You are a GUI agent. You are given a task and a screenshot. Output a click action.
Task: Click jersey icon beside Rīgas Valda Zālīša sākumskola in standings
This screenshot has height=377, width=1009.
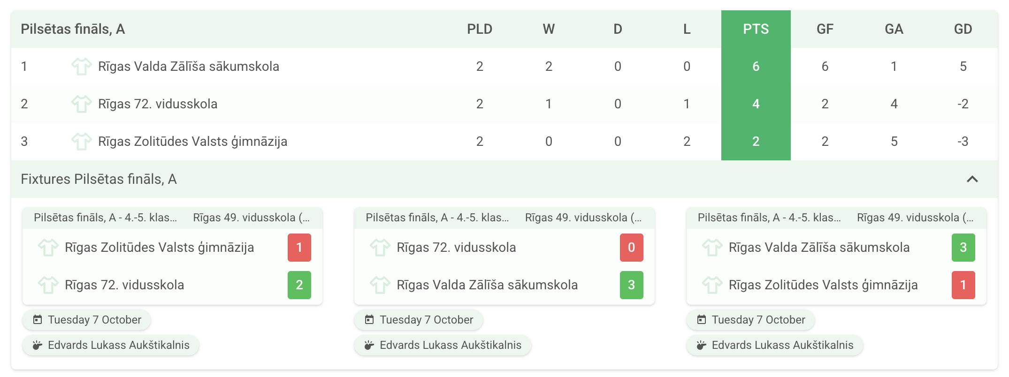pyautogui.click(x=81, y=67)
